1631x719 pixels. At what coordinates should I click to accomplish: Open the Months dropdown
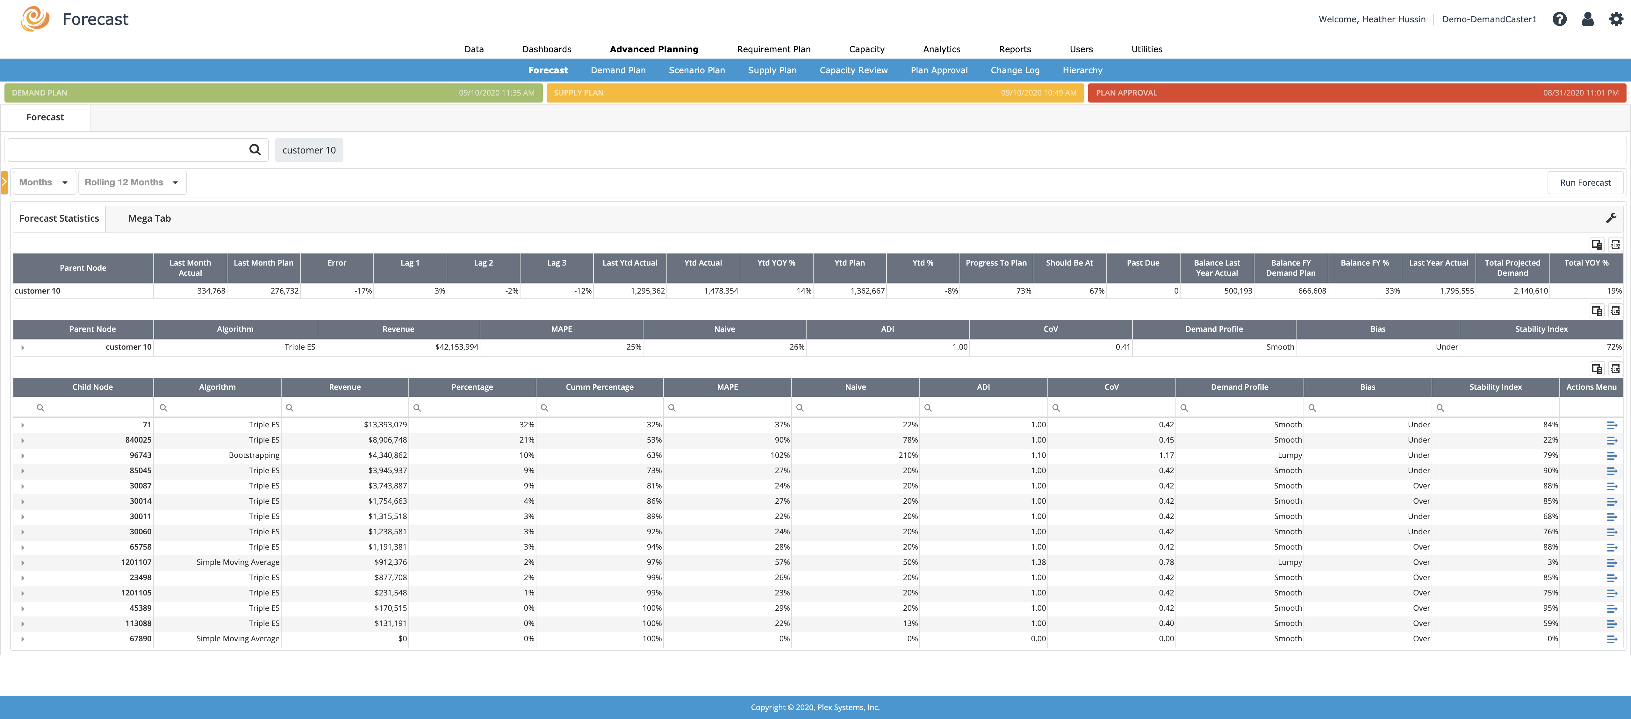[x=43, y=182]
